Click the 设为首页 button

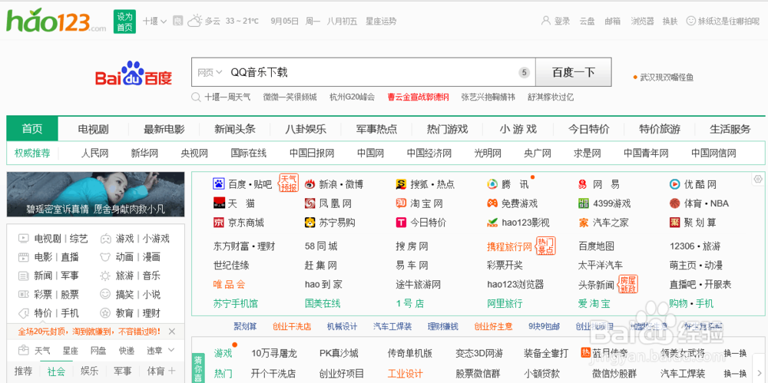pos(124,21)
